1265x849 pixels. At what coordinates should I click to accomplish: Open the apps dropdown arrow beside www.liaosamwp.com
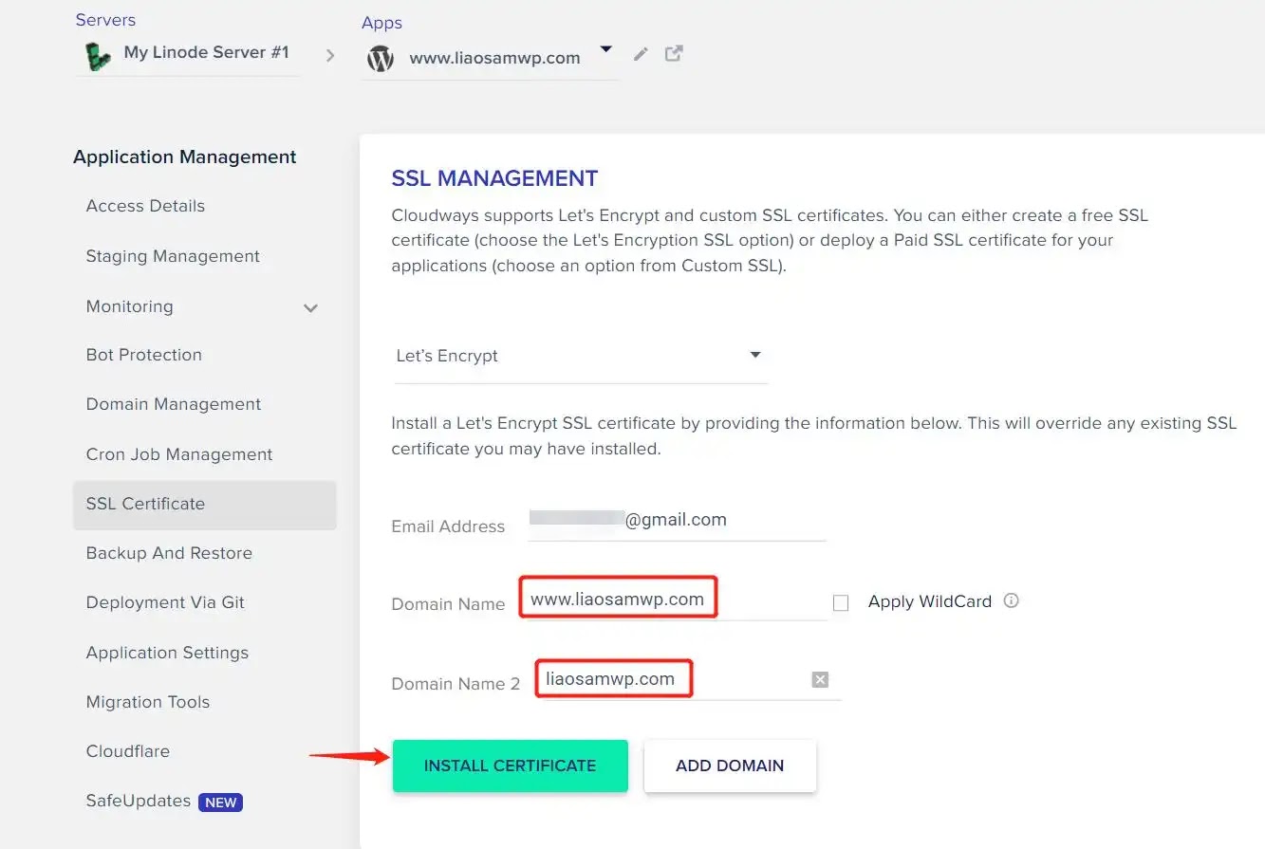tap(606, 49)
